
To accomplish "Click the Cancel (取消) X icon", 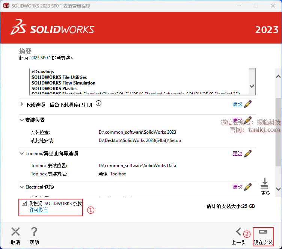I will click(x=15, y=232).
